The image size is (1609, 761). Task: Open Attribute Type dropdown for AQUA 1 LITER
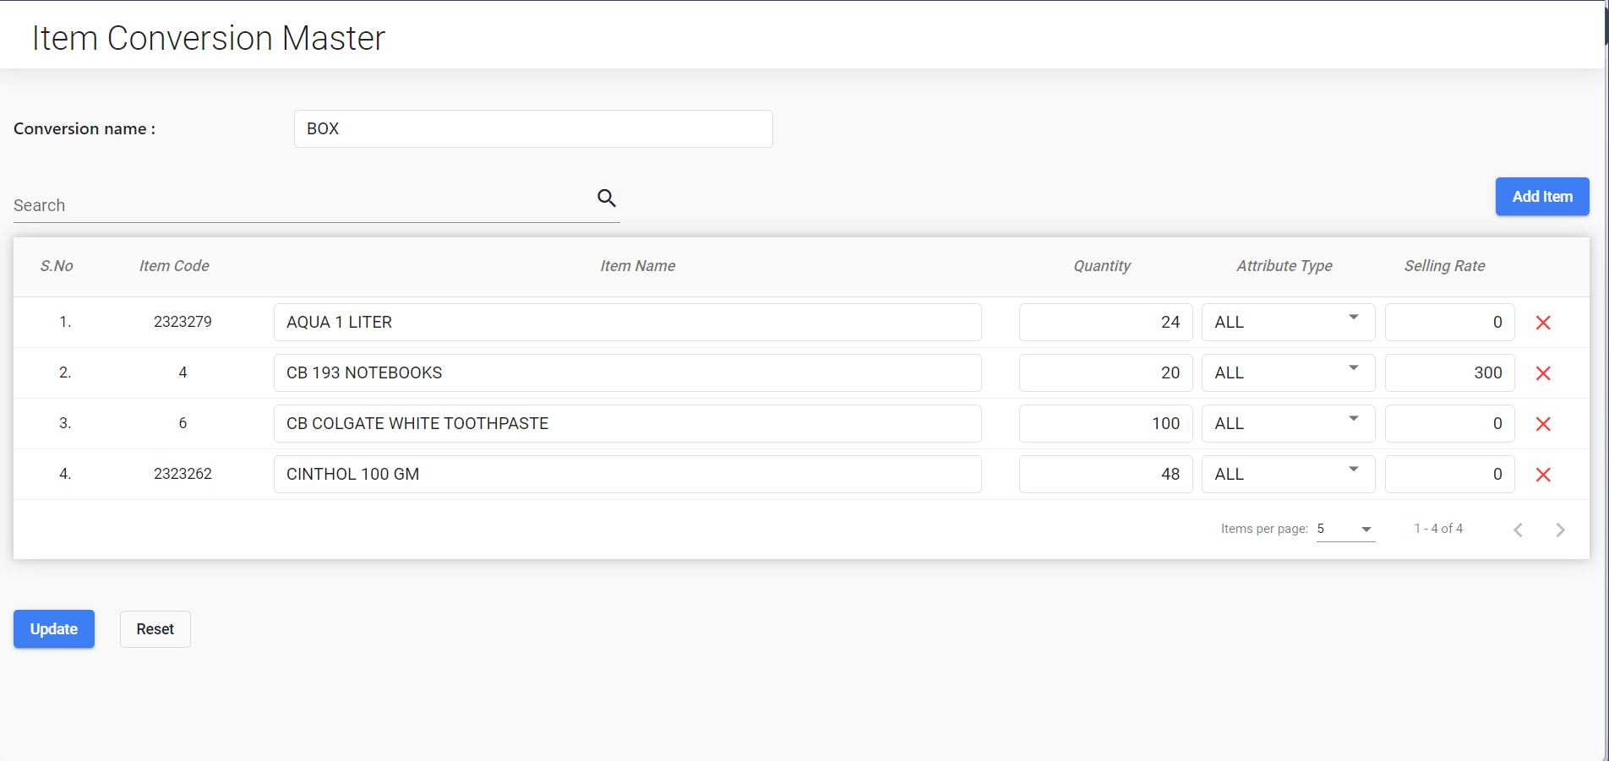1288,322
